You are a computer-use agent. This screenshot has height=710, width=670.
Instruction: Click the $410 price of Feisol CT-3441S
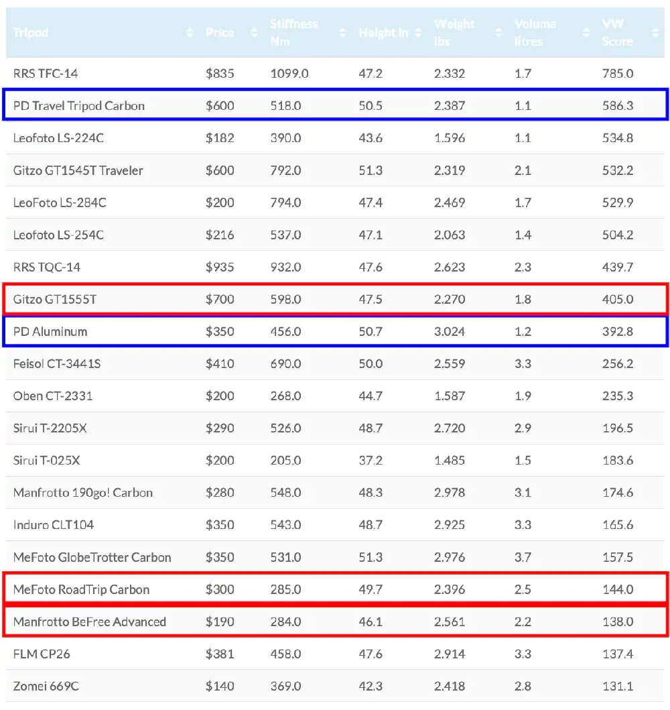pyautogui.click(x=220, y=363)
